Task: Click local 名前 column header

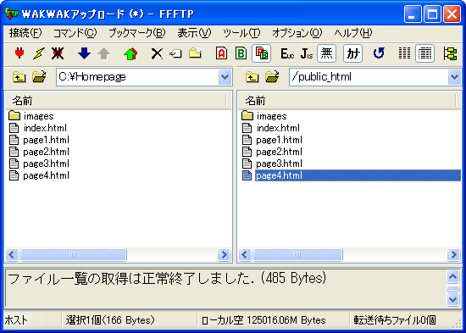Action: pyautogui.click(x=116, y=101)
